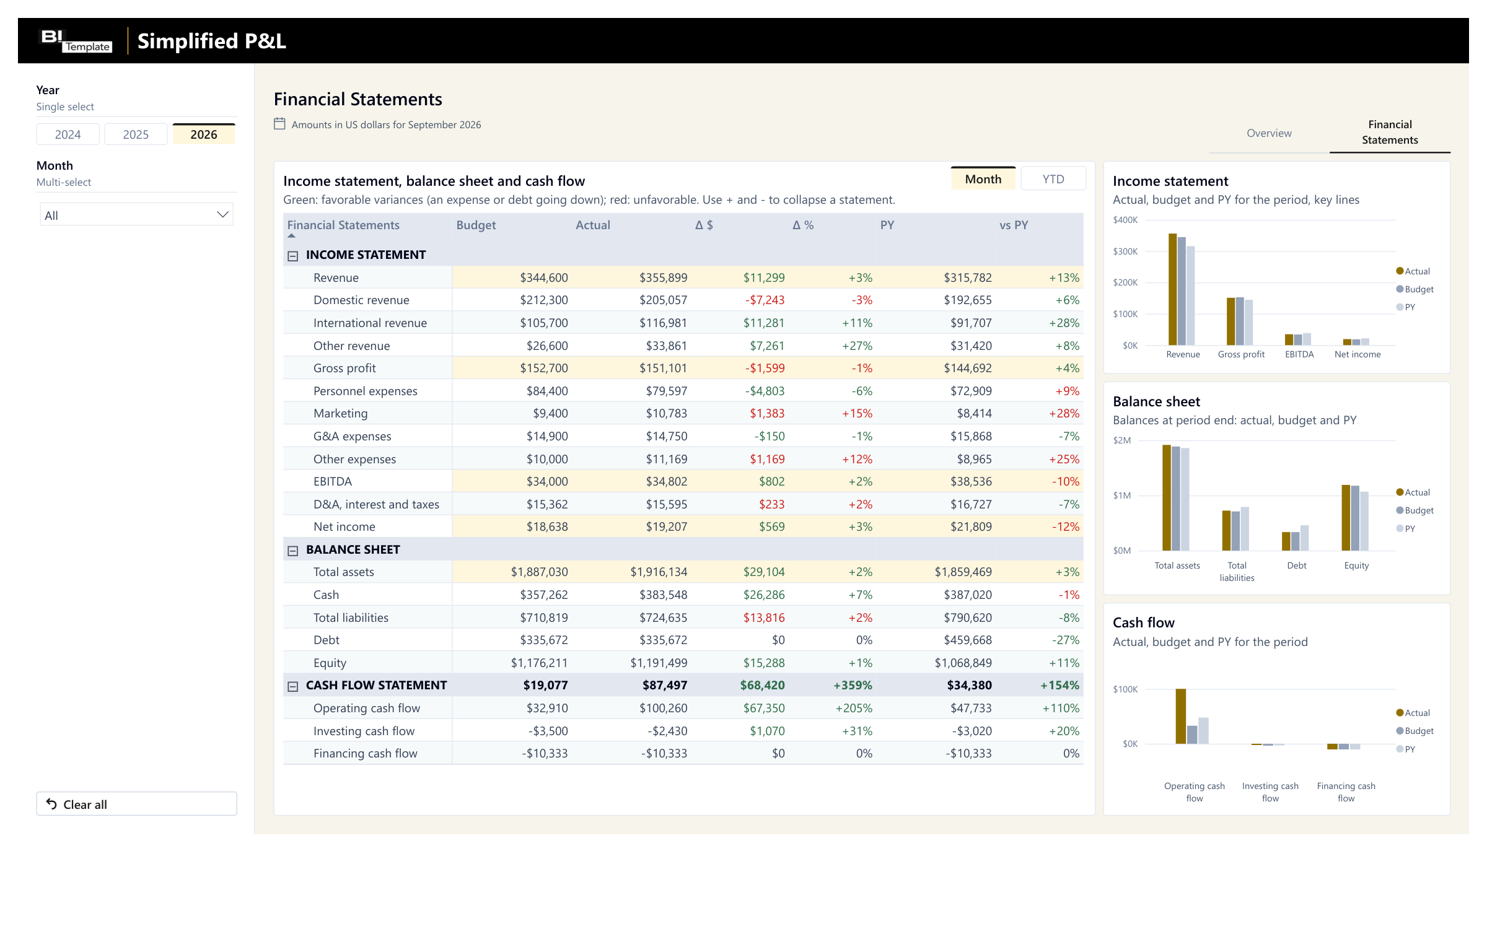The height and width of the screenshot is (929, 1487).
Task: Open the Overview tab
Action: (1269, 133)
